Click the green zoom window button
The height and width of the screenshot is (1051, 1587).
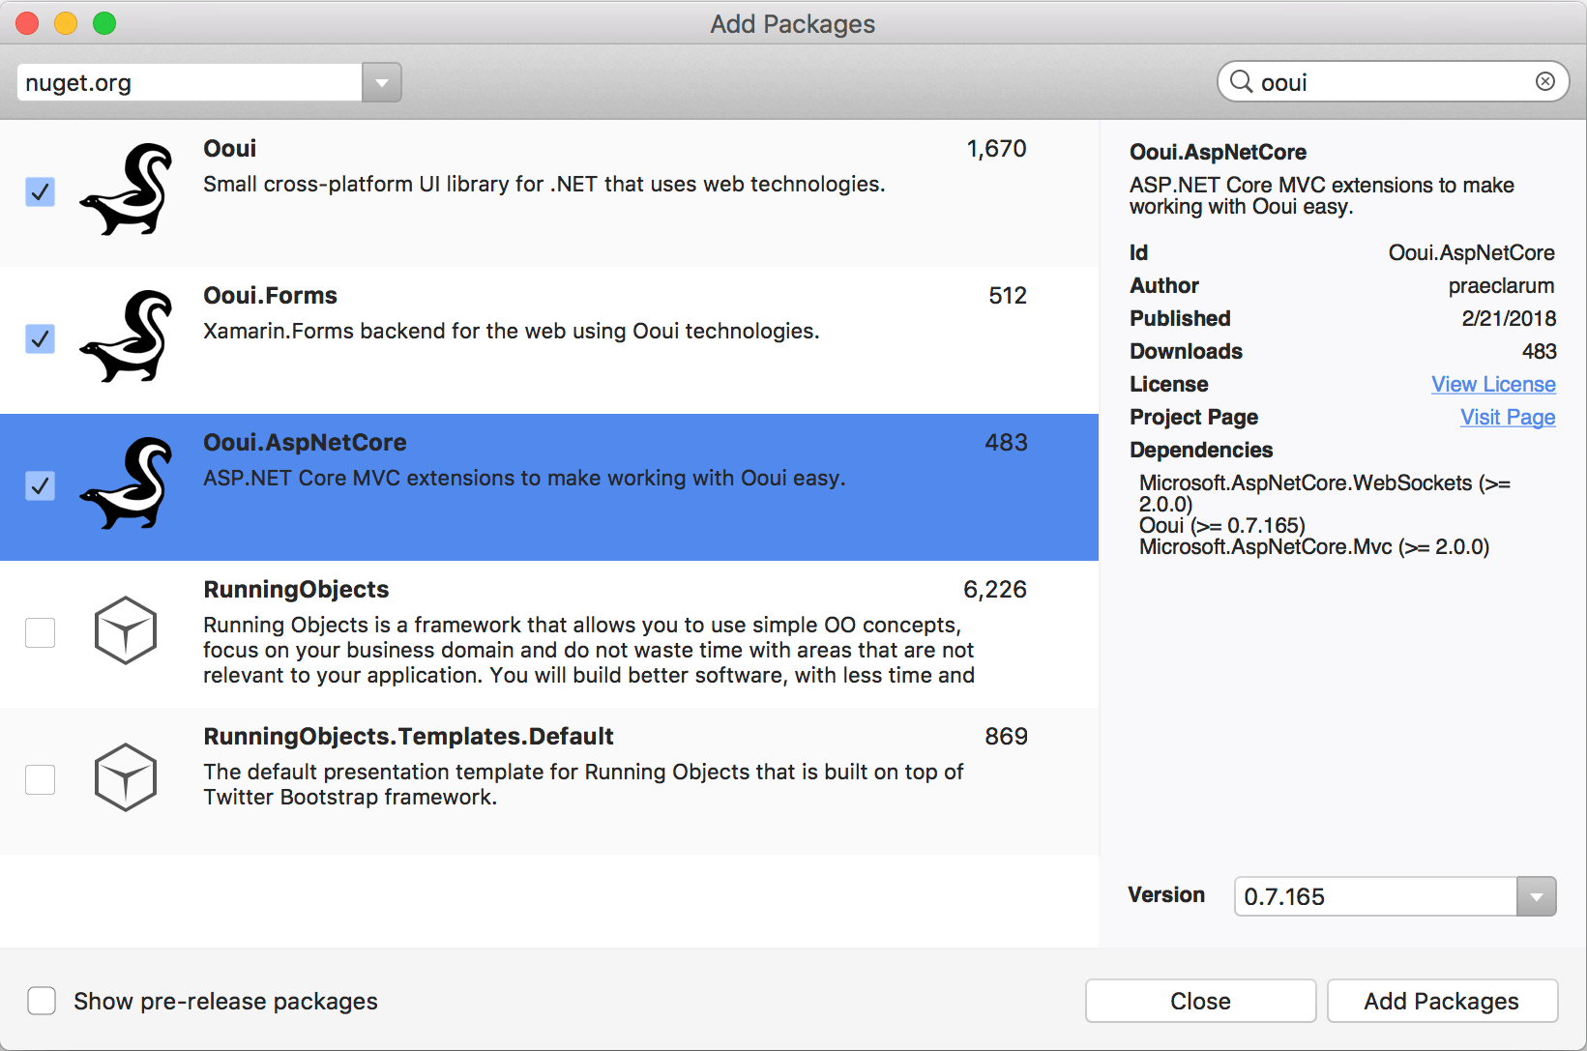104,23
